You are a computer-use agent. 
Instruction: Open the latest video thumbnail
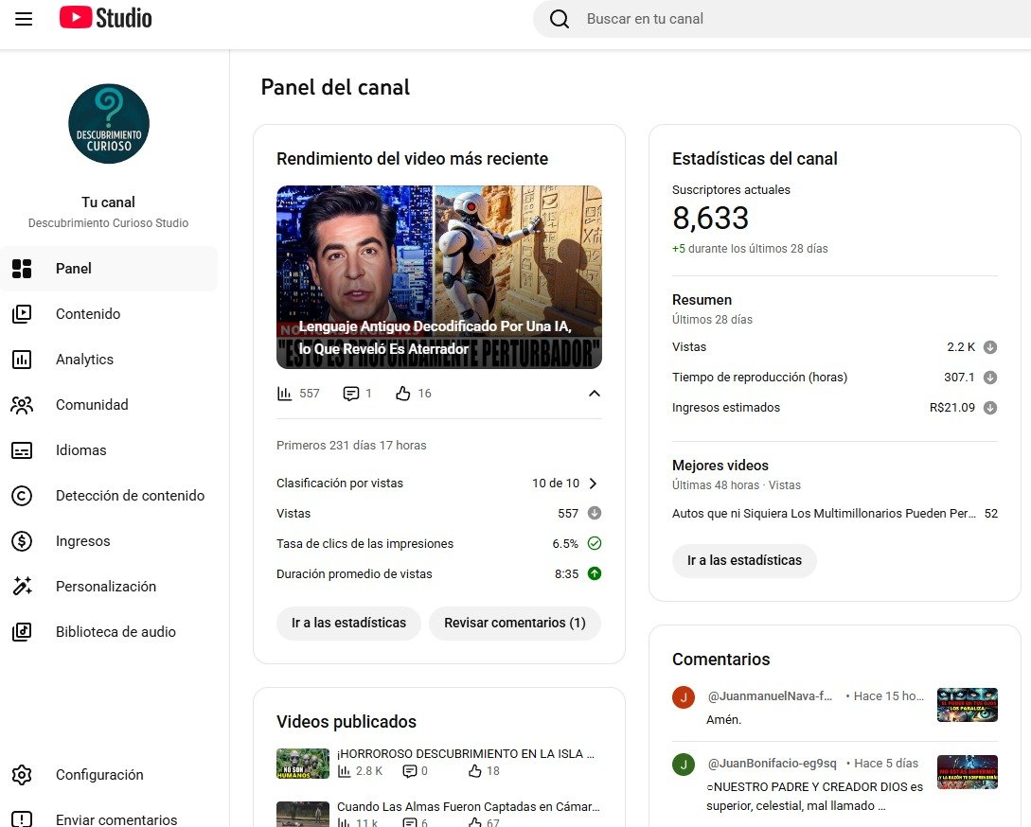tap(439, 276)
